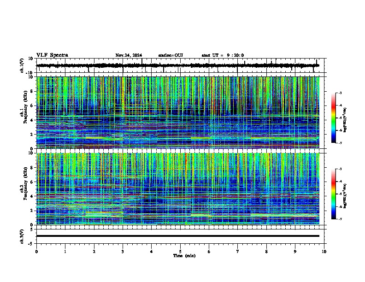The height and width of the screenshot is (282, 365).
Task: Click the time-axis tick label "10"
Action: tap(324, 252)
